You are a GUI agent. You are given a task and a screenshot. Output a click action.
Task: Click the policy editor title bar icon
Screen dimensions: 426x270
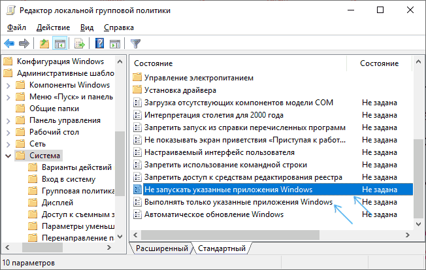[x=10, y=10]
